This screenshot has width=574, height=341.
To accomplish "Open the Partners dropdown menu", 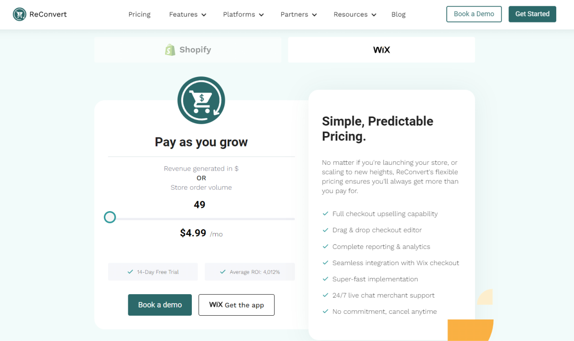I will pyautogui.click(x=298, y=14).
